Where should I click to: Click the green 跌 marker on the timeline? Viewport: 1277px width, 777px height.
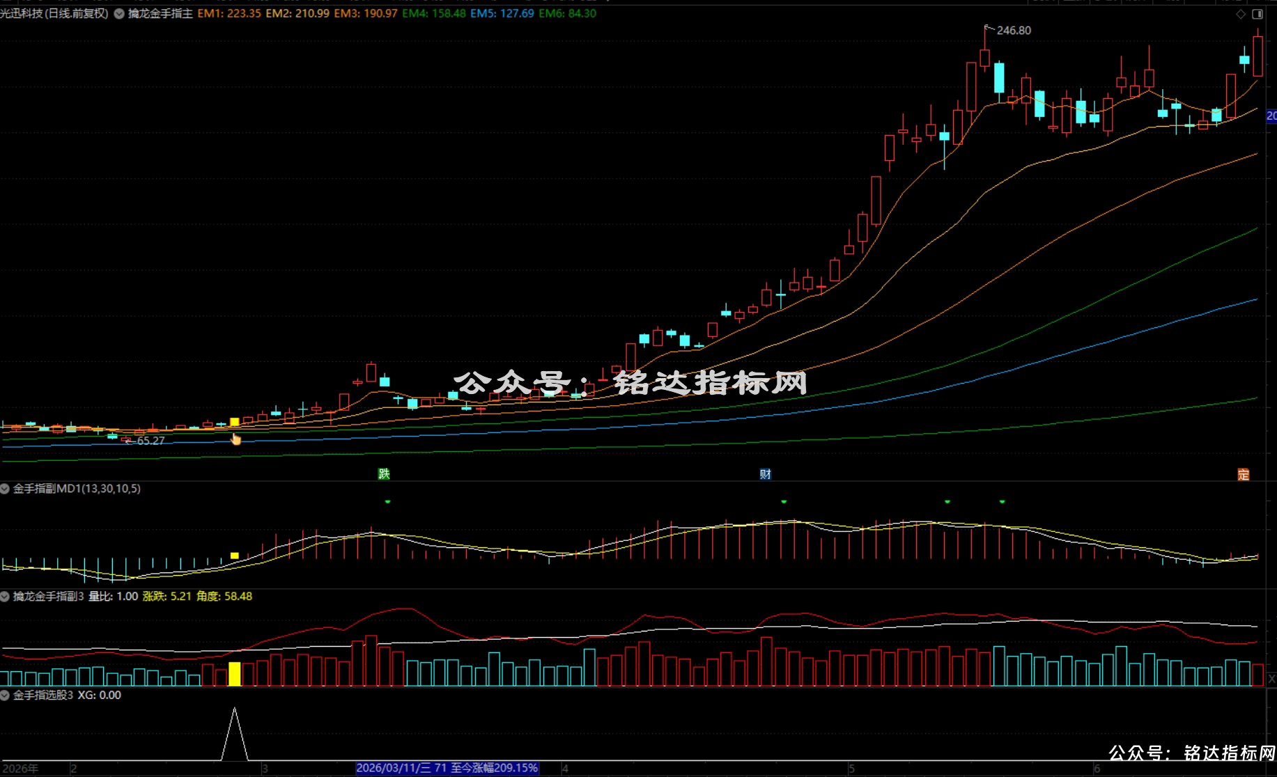pyautogui.click(x=384, y=474)
